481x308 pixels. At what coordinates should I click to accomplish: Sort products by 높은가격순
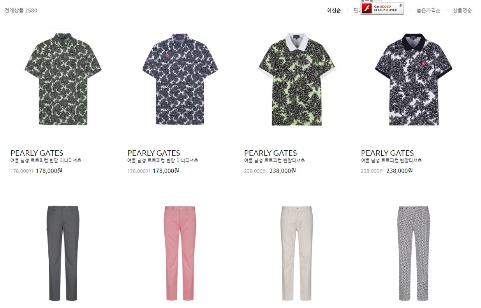[428, 11]
